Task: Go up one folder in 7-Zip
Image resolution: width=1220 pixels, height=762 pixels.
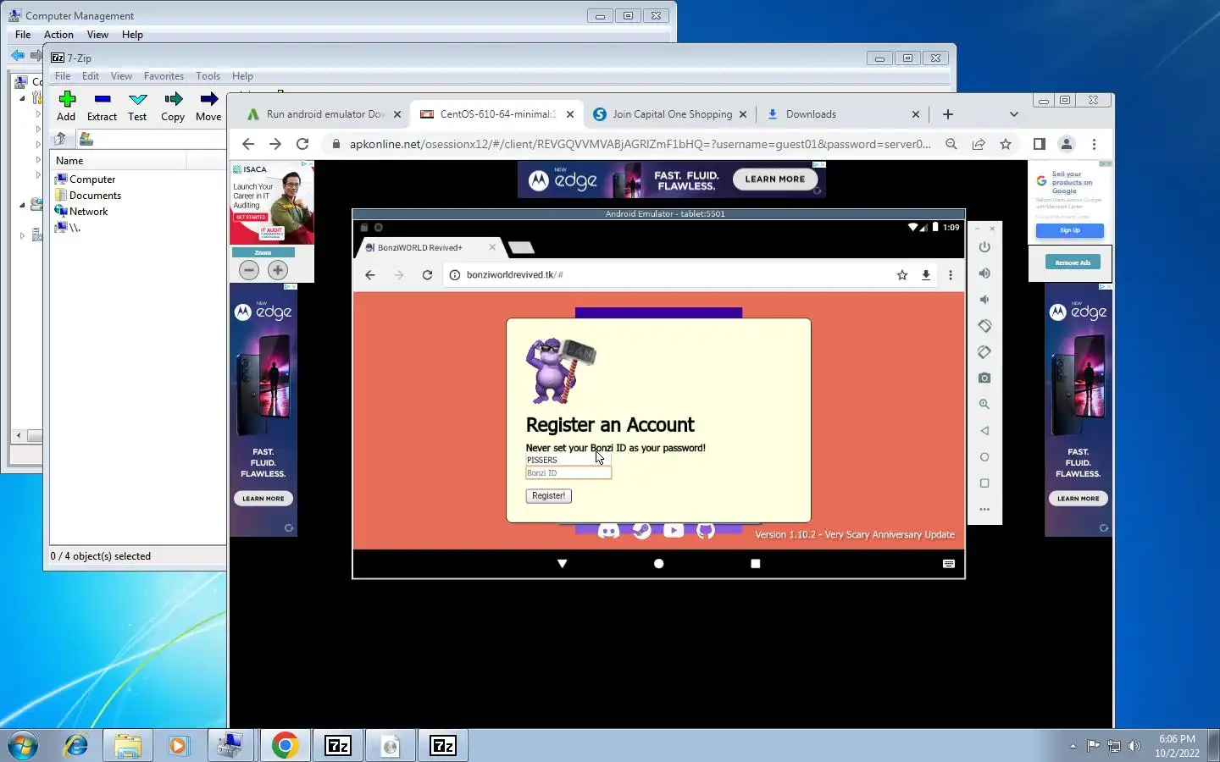Action: tap(60, 139)
